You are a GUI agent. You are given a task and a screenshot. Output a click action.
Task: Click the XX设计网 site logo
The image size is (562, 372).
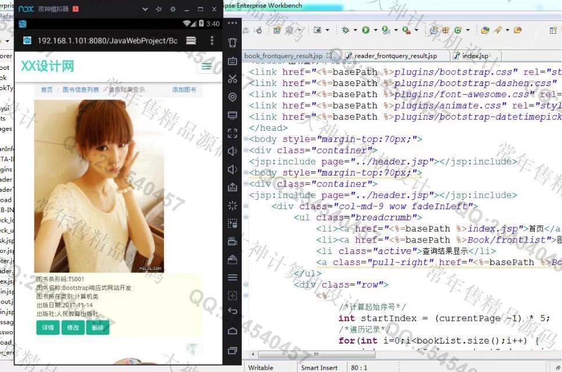(x=47, y=66)
